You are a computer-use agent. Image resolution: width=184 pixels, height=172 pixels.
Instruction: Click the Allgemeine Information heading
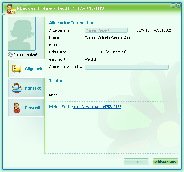point(72,23)
